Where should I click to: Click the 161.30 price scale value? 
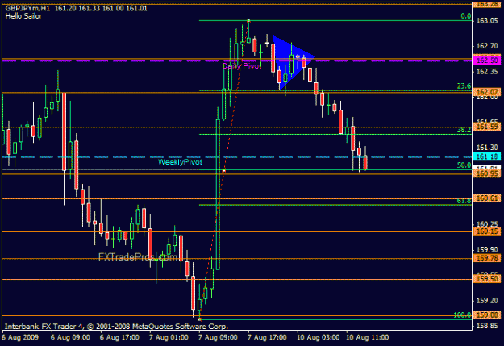487,148
